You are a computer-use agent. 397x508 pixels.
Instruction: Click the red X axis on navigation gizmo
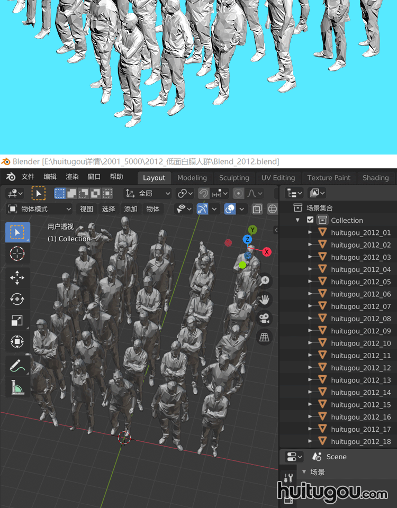[267, 252]
